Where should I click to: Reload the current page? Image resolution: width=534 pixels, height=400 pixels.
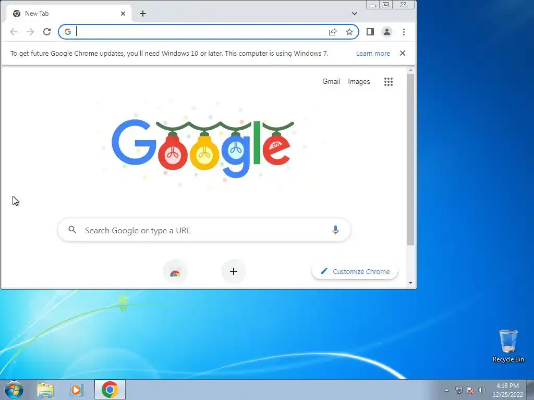tap(47, 32)
